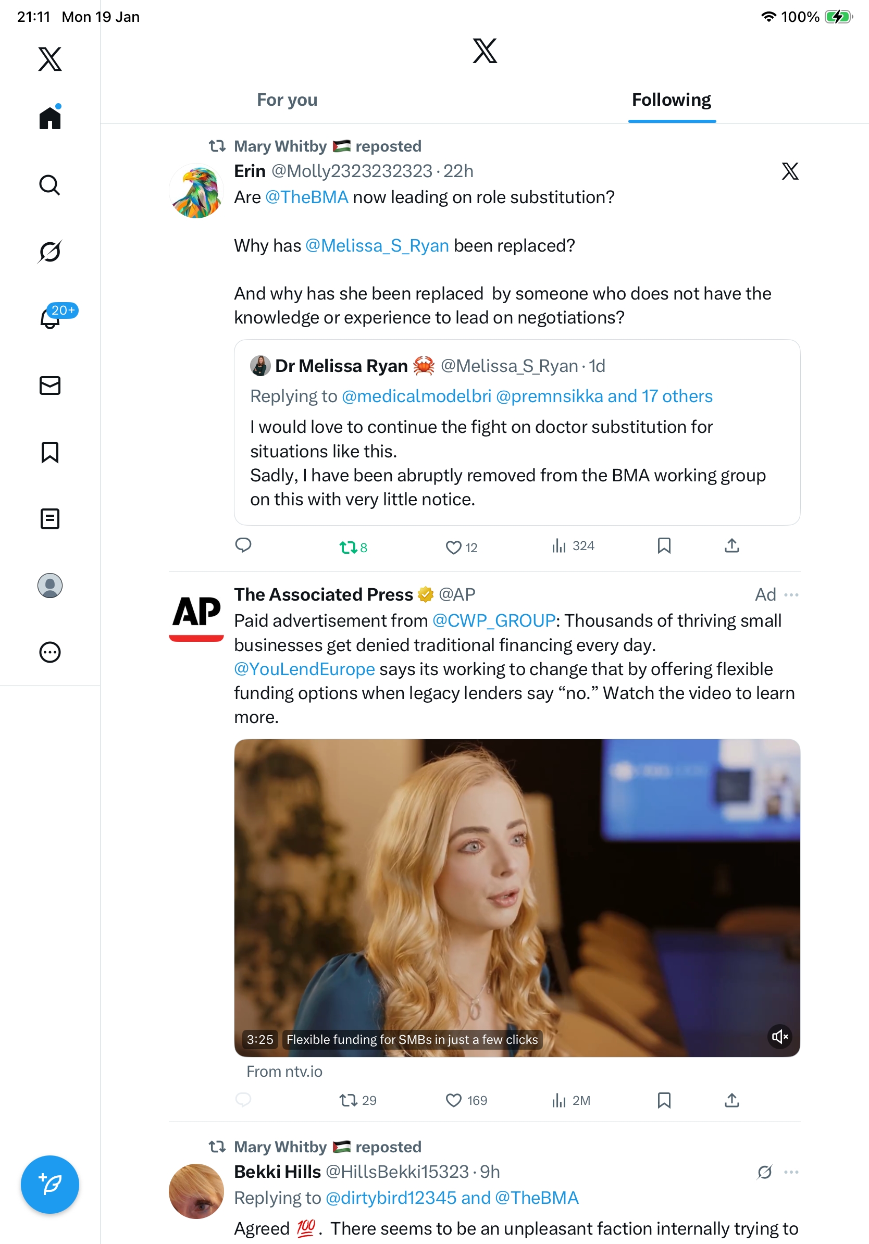
Task: Like Erin's post with 12 likes
Action: click(x=453, y=547)
